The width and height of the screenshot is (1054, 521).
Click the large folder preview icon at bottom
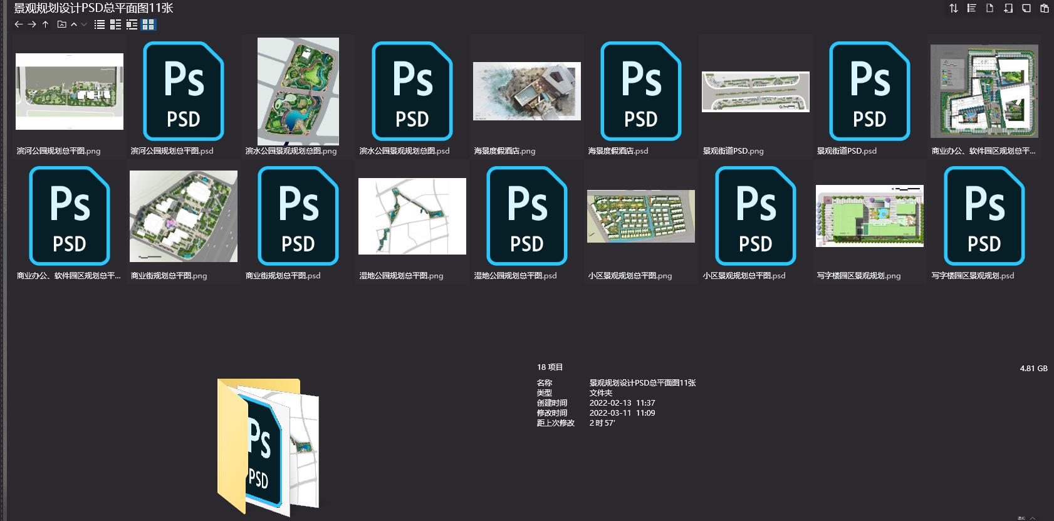tap(268, 445)
